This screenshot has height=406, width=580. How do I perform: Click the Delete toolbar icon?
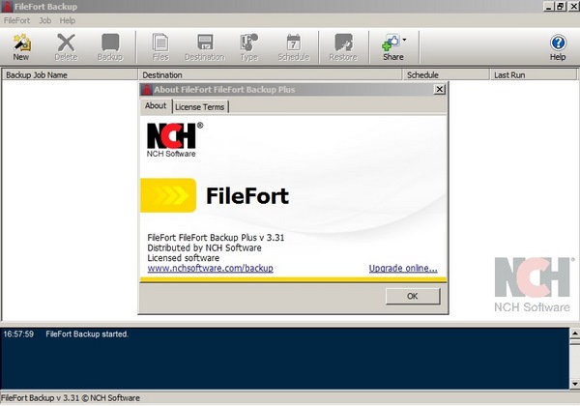[x=66, y=43]
